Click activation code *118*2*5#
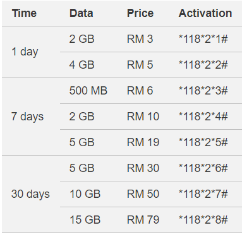Screen dimensions: 242x235 click(203, 142)
